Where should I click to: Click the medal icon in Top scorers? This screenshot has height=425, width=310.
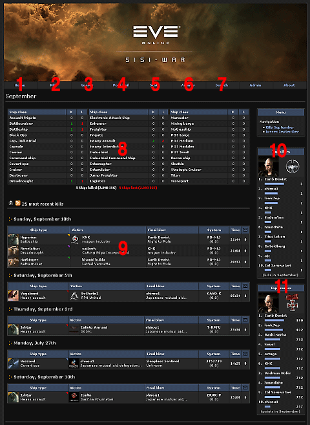292,302
